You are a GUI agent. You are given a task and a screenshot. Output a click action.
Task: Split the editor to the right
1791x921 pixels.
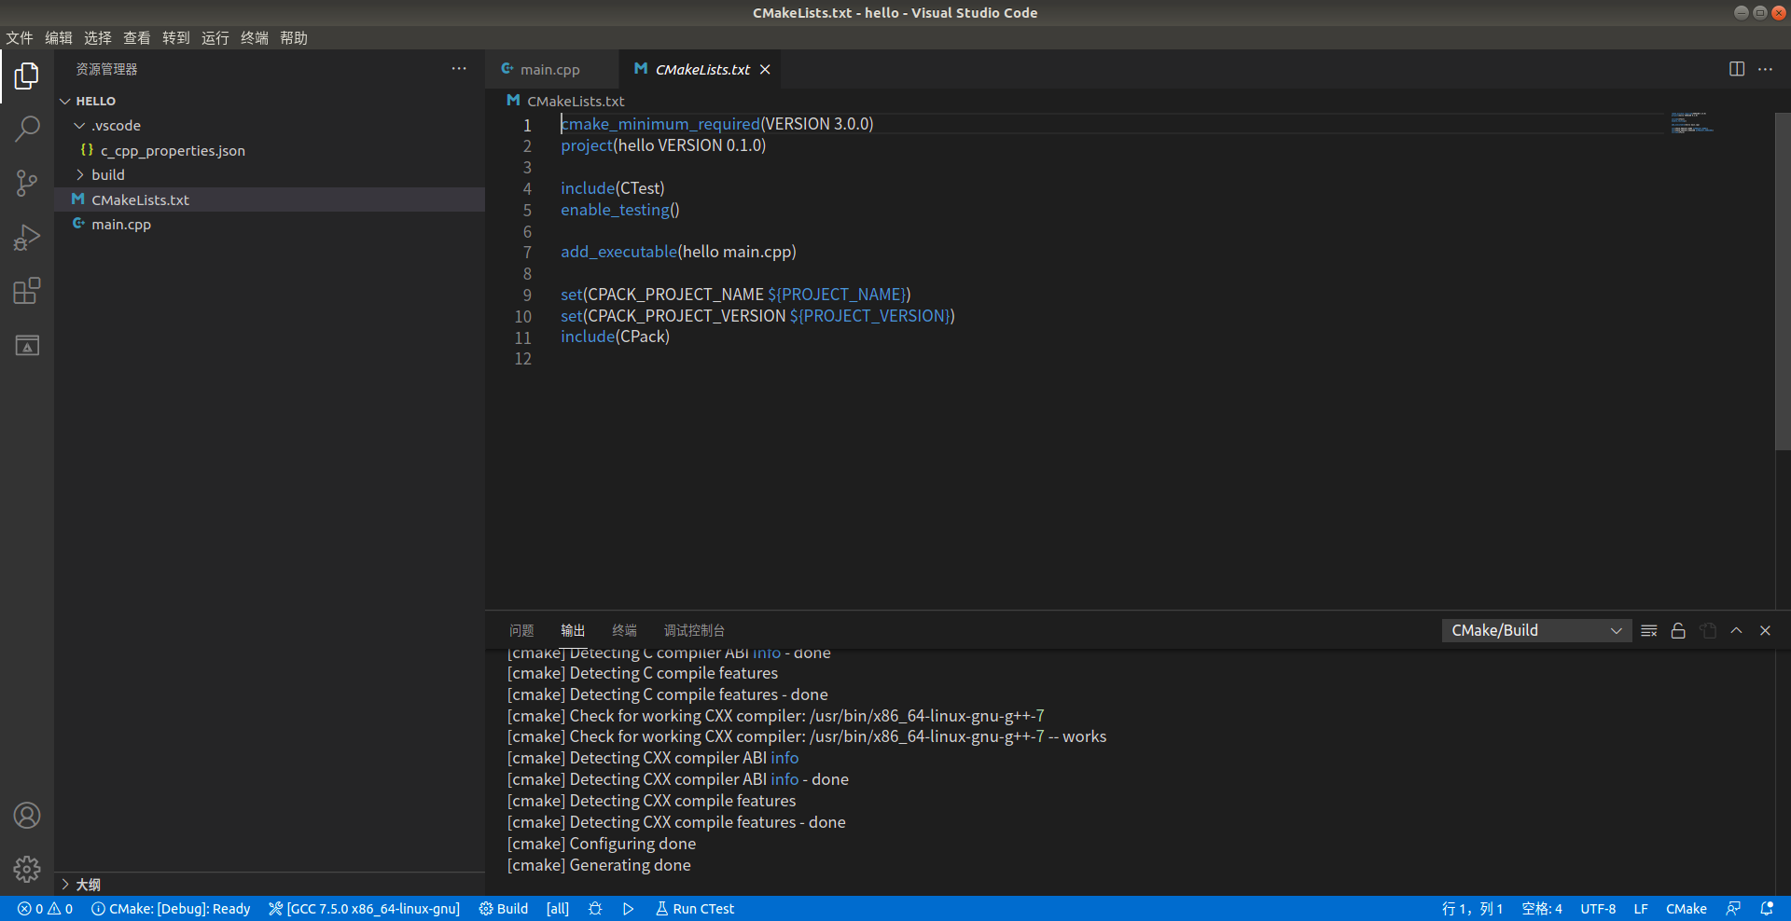tap(1736, 69)
